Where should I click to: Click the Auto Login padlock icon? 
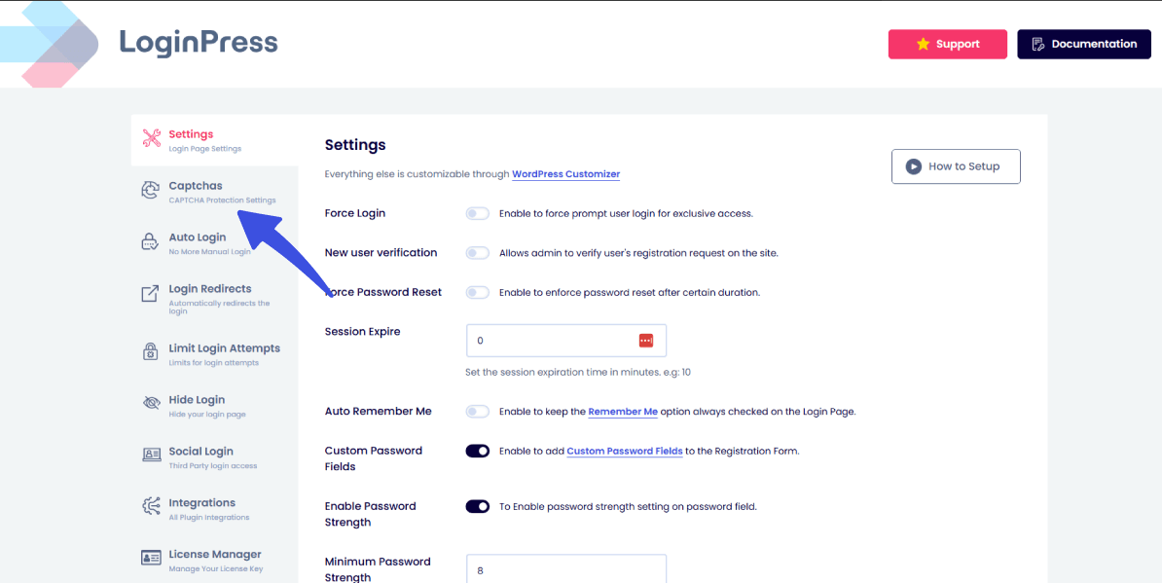pyautogui.click(x=151, y=242)
